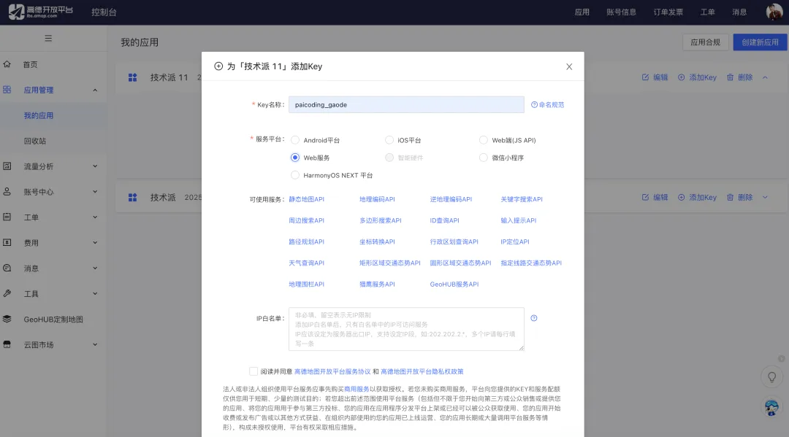This screenshot has height=437, width=789.
Task: Collapse the 应用管理 sidebar section
Action: click(x=95, y=90)
